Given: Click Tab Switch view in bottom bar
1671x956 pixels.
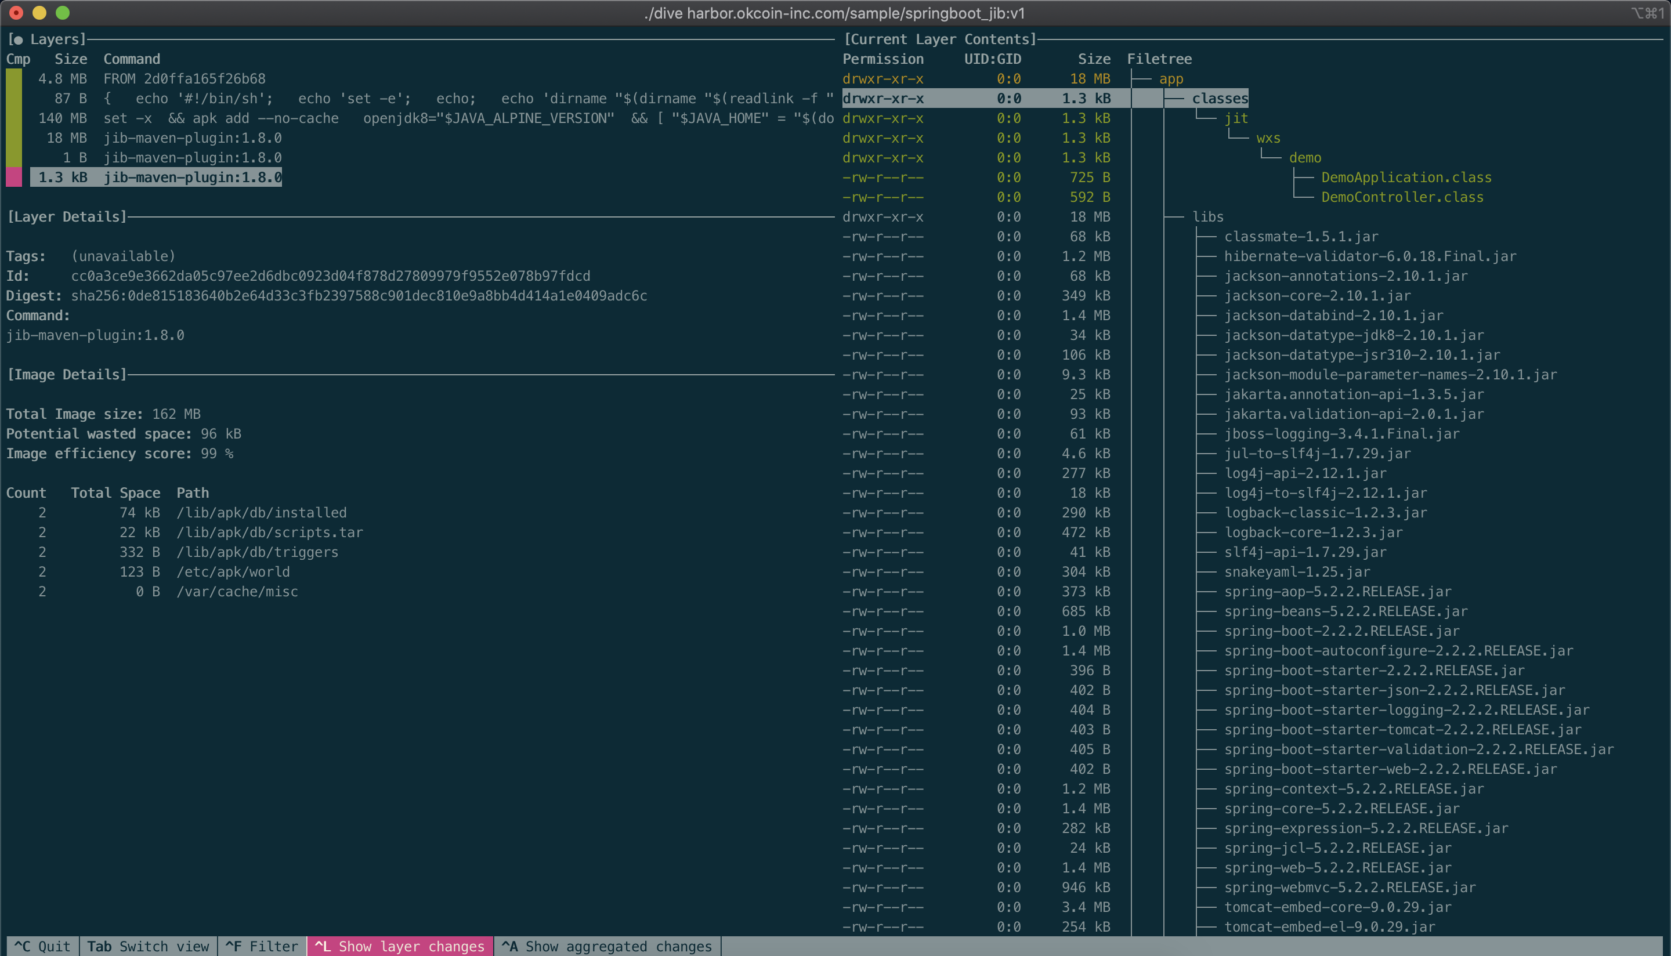Looking at the screenshot, I should coord(148,946).
